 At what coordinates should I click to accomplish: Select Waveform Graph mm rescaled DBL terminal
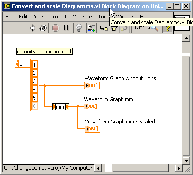click(92, 129)
